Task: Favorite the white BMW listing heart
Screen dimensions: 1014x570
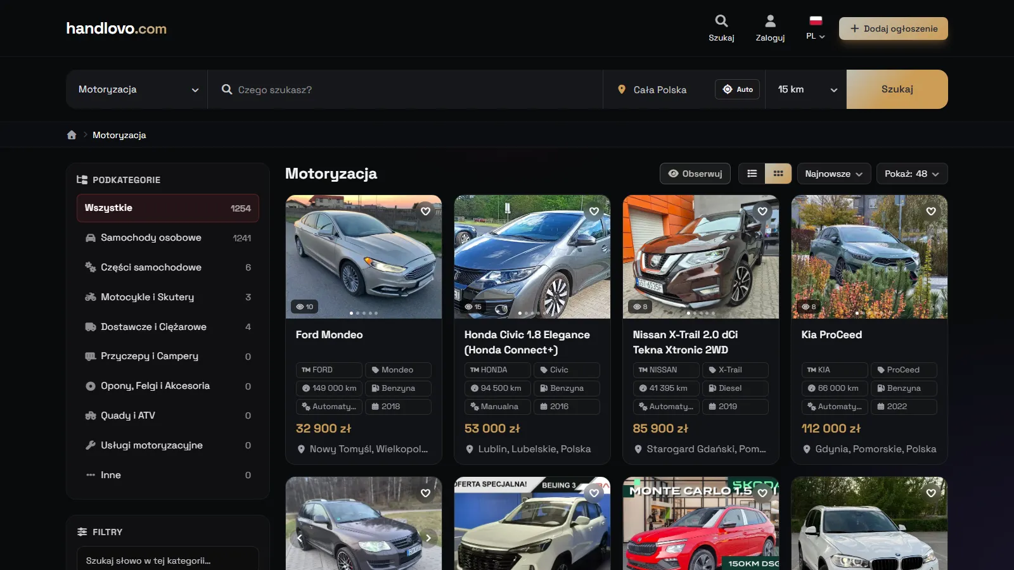Action: [931, 493]
